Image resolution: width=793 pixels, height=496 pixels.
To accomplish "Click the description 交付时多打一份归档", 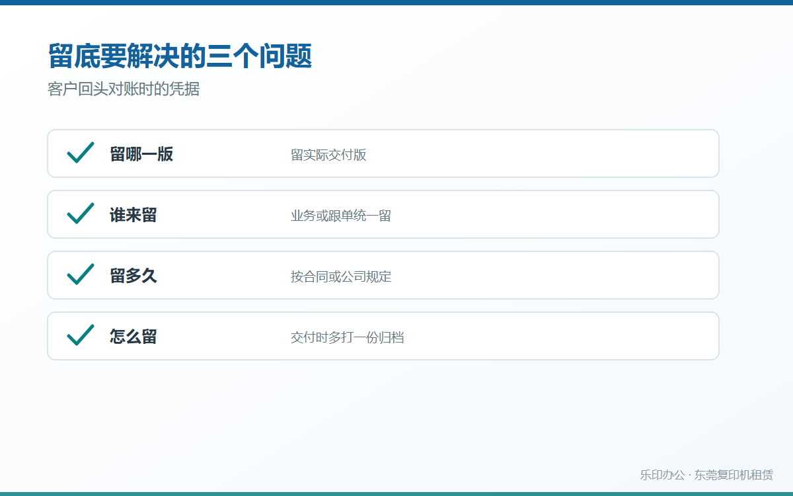I will (x=348, y=337).
